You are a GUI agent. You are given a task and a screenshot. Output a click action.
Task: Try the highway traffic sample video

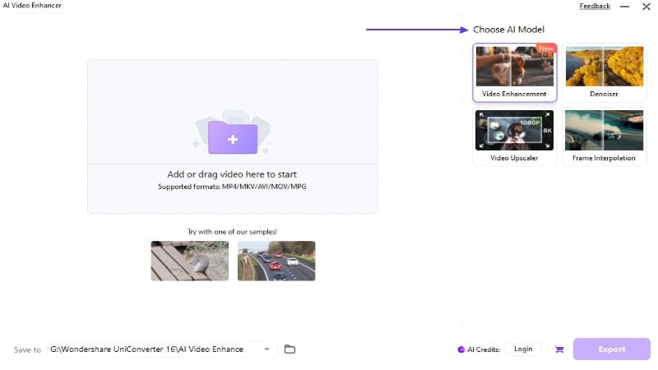tap(276, 261)
